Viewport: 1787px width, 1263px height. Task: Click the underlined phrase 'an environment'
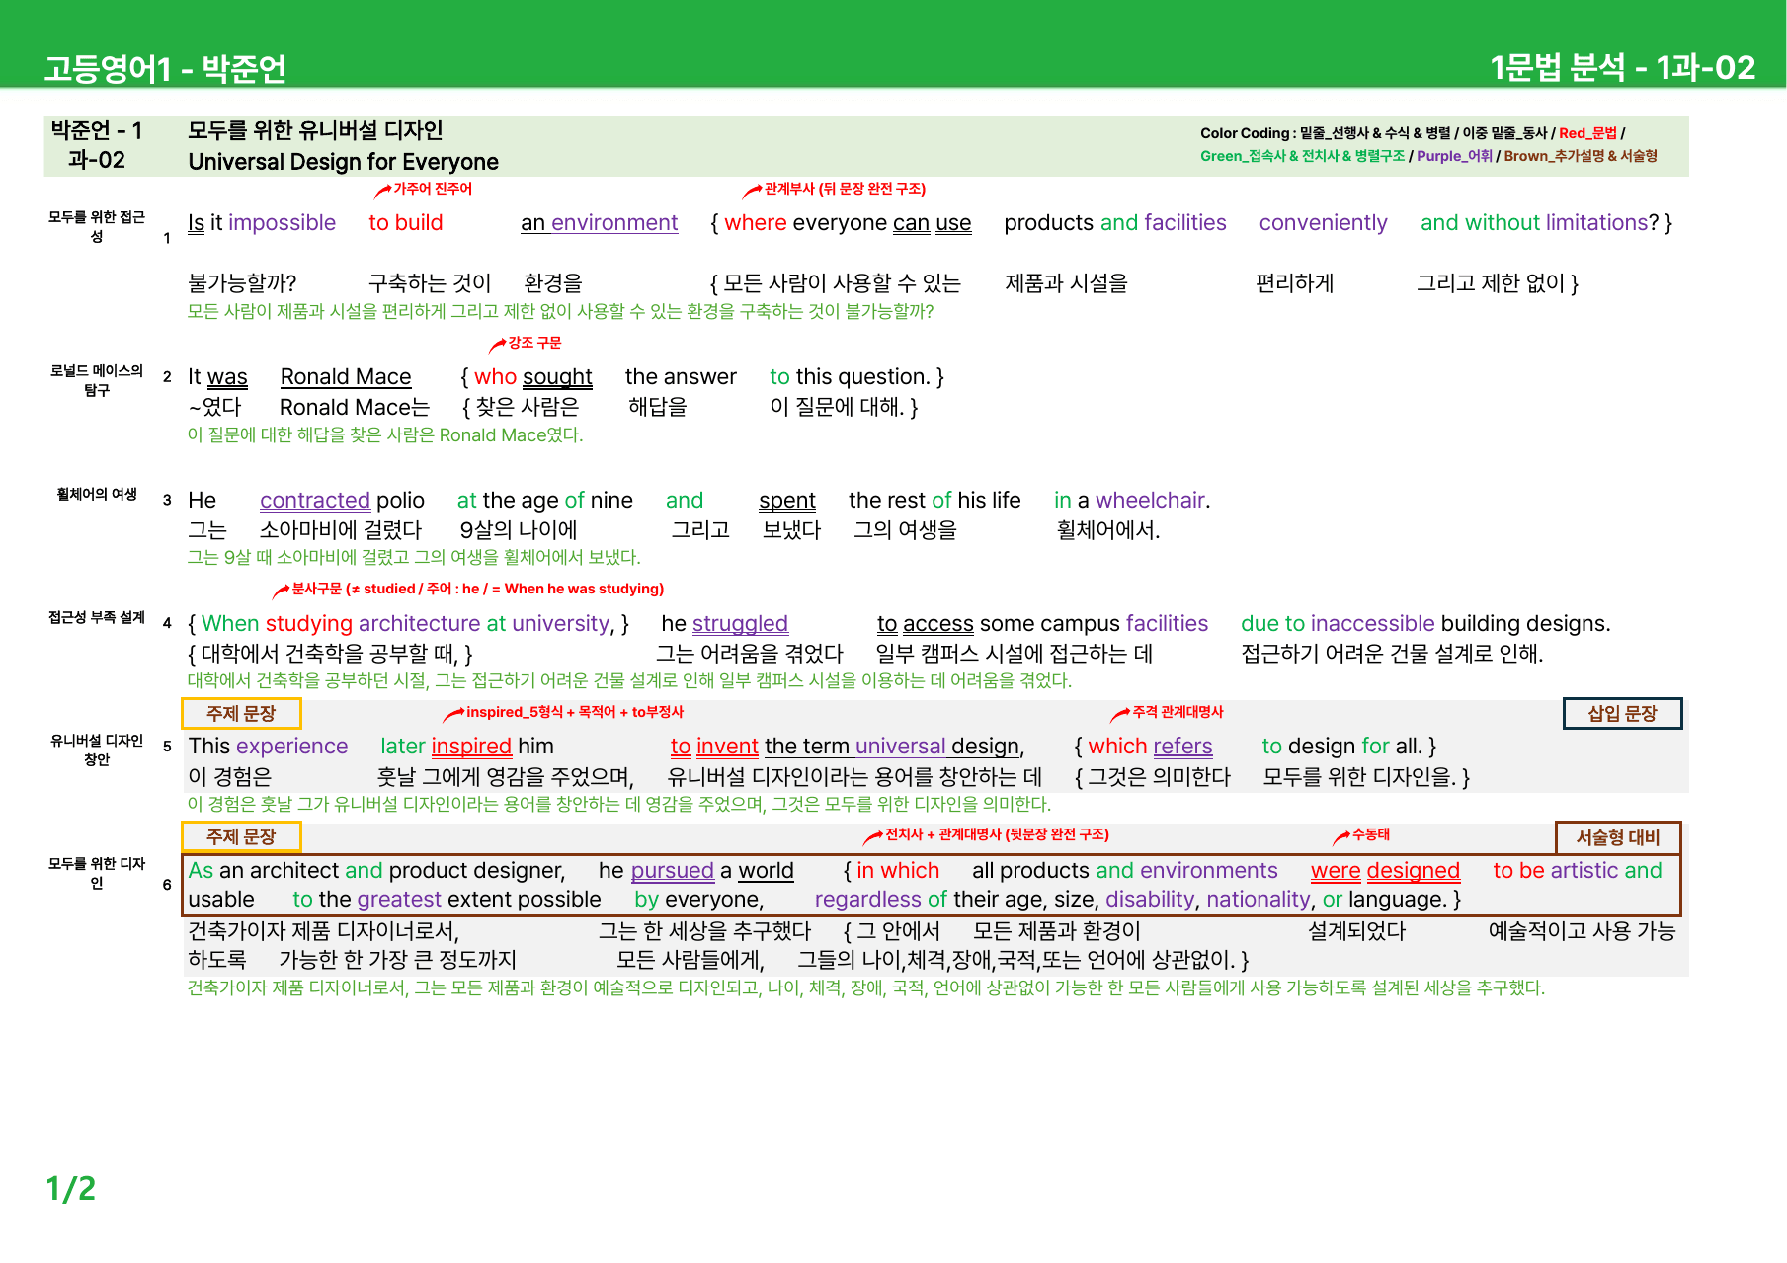(x=600, y=223)
